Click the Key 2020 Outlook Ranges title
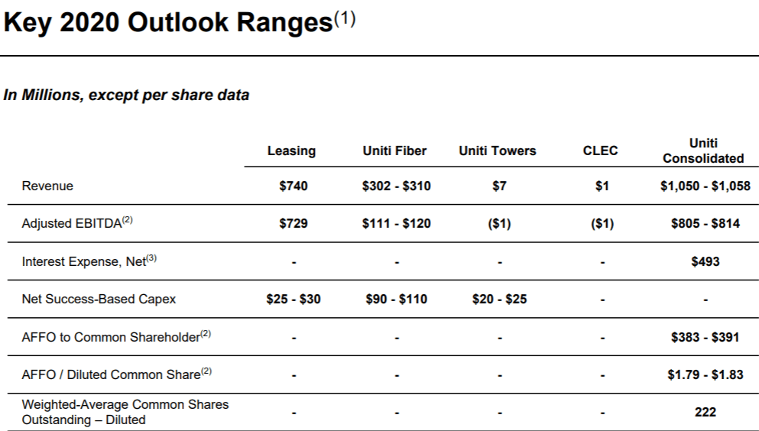759x431 pixels. pos(179,22)
